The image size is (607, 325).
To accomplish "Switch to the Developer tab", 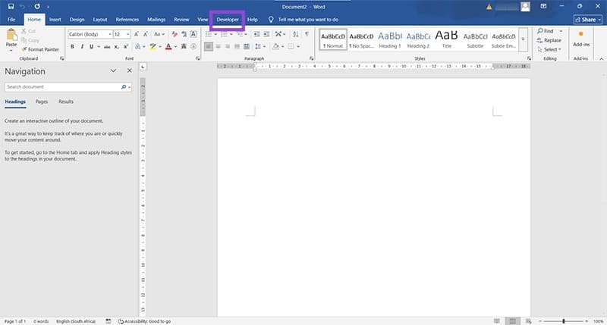I will 228,20.
